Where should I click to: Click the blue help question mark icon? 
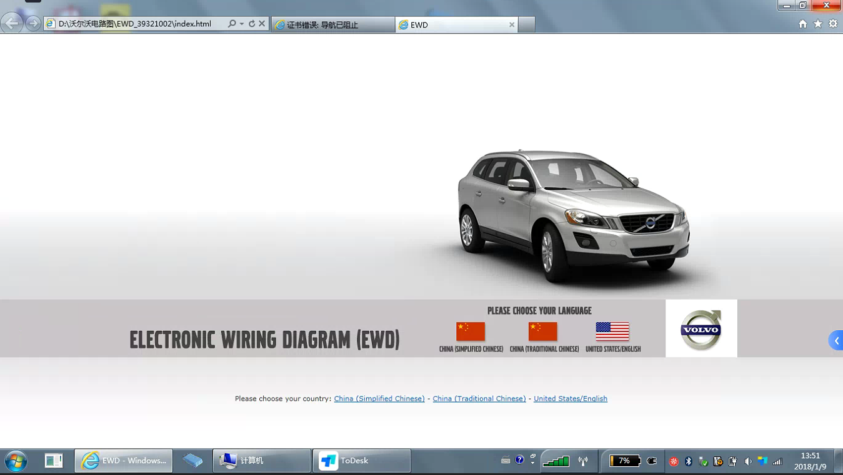pos(519,460)
